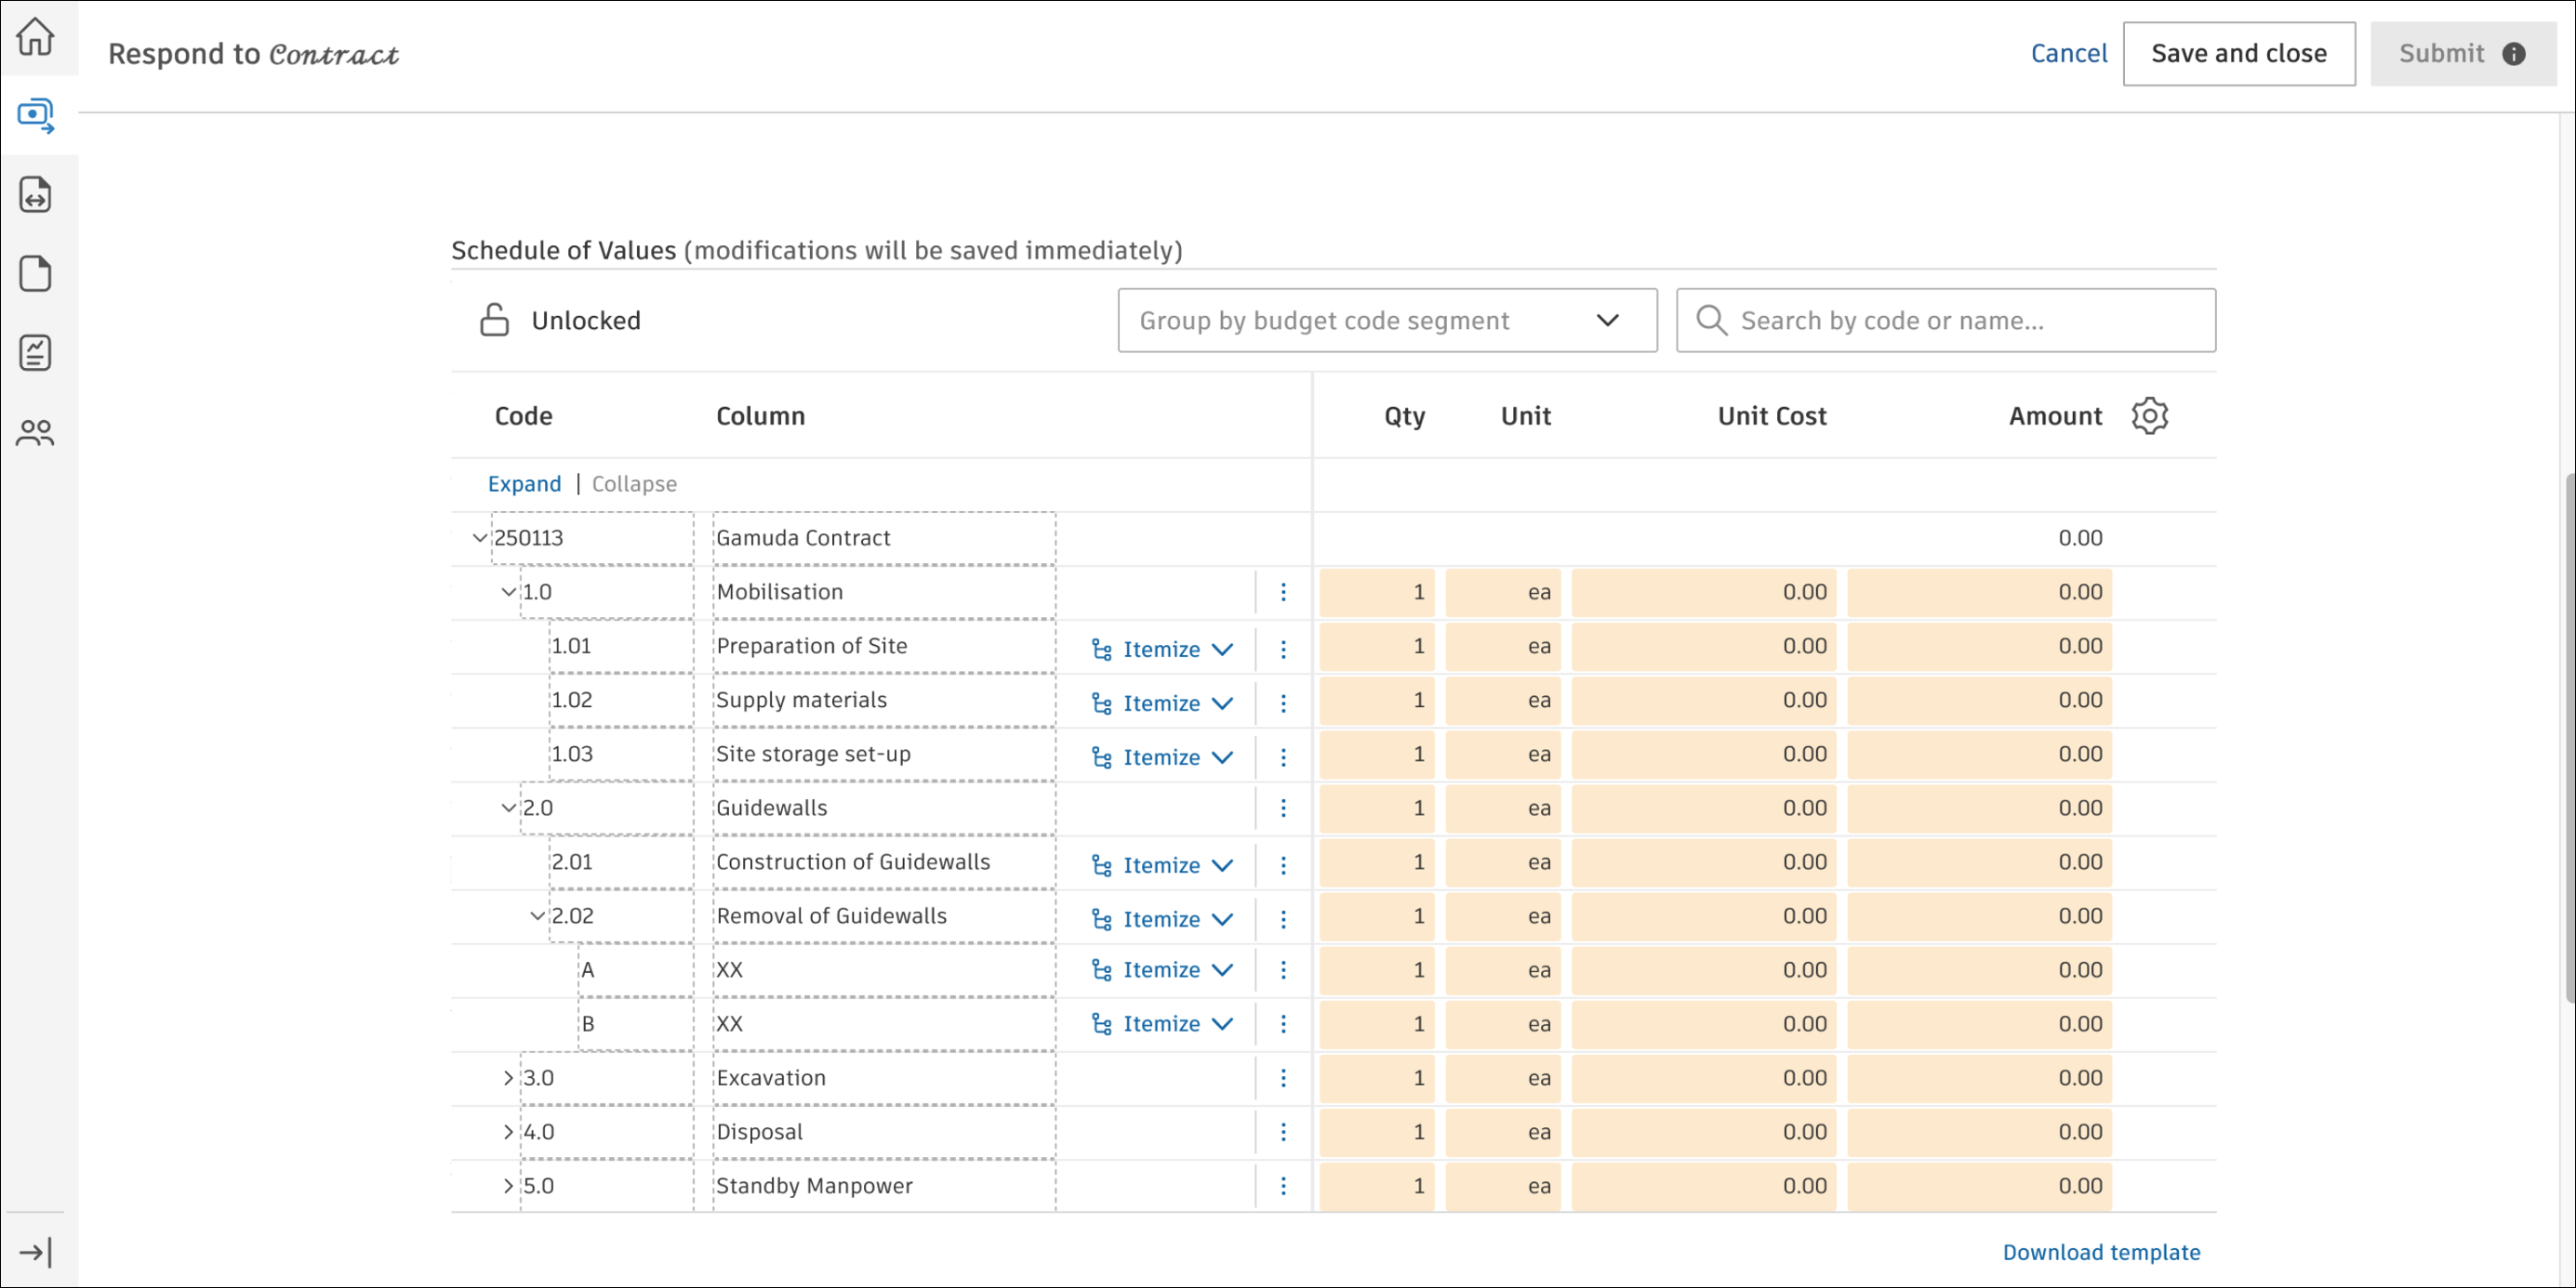Click Download template link

click(x=2101, y=1252)
